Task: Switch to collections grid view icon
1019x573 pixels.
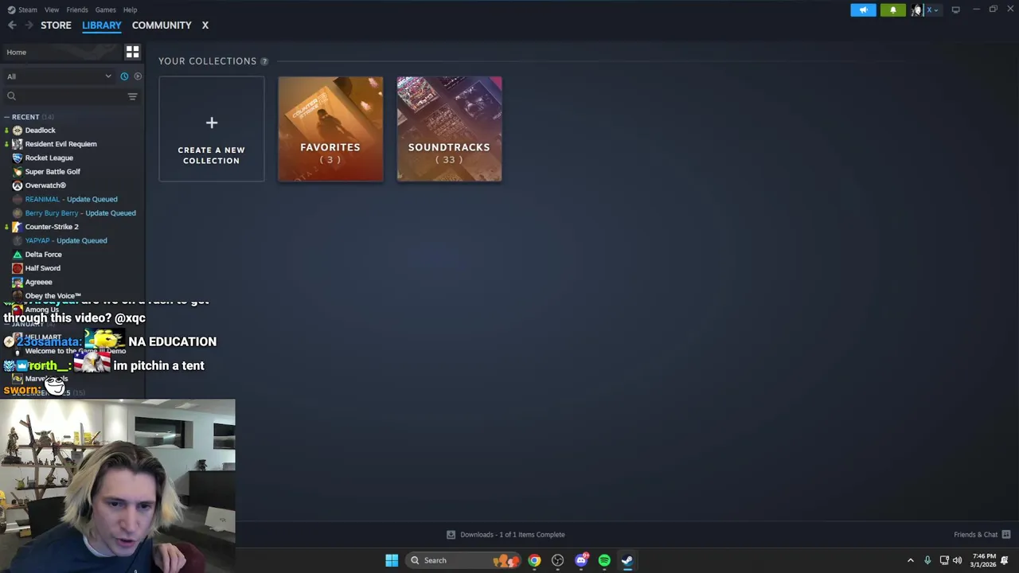Action: pyautogui.click(x=132, y=53)
